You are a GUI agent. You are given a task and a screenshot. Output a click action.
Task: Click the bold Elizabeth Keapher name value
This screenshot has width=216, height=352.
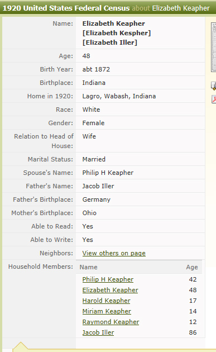[x=113, y=23]
